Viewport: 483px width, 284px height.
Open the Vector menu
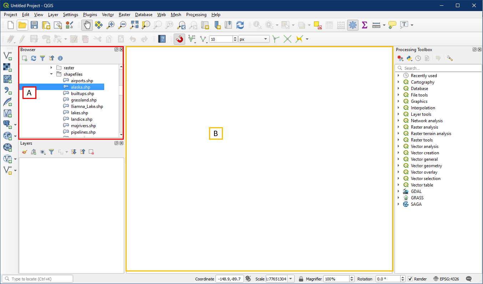(108, 15)
